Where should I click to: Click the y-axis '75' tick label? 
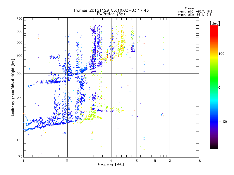tap(20, 156)
